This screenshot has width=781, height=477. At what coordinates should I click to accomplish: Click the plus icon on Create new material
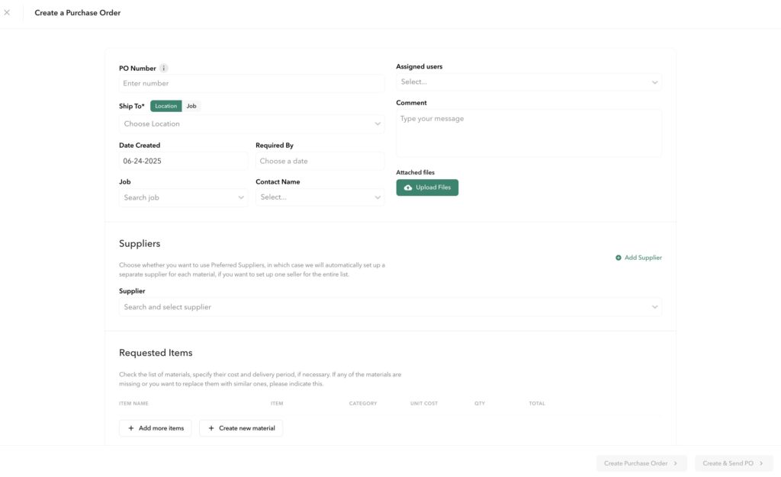coord(211,428)
